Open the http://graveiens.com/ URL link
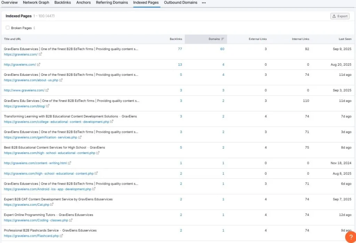Viewport: 356px width, 243px height. [x=20, y=65]
